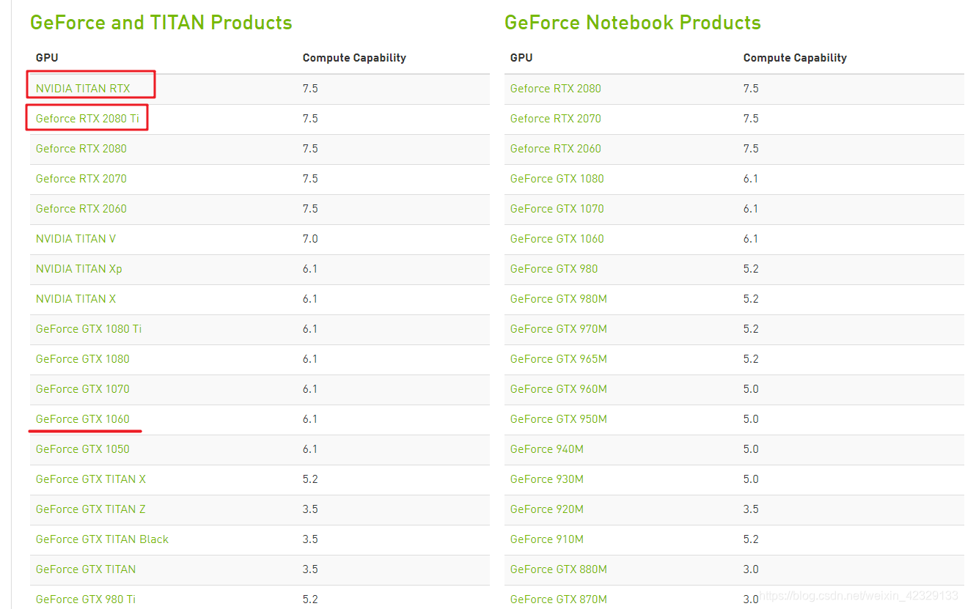Open the GeForce GTX 870M link
The width and height of the screenshot is (965, 609).
pos(559,599)
